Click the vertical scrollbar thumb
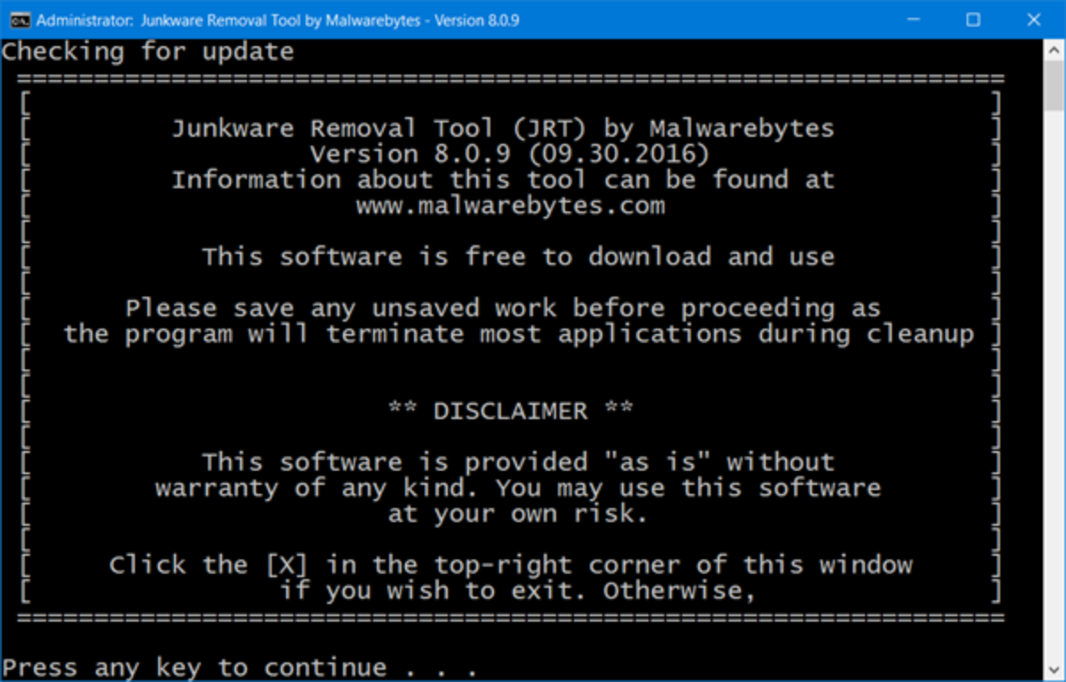The width and height of the screenshot is (1066, 682). [x=1055, y=84]
